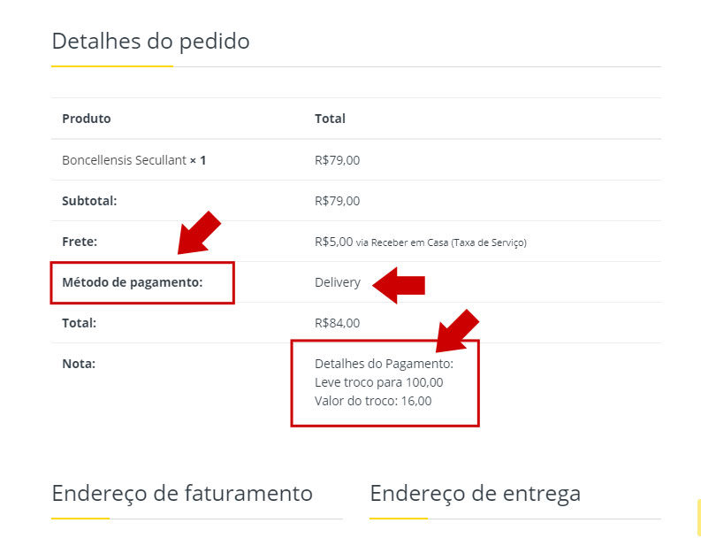The image size is (701, 546).
Task: Click the Frete row label
Action: pyautogui.click(x=80, y=241)
